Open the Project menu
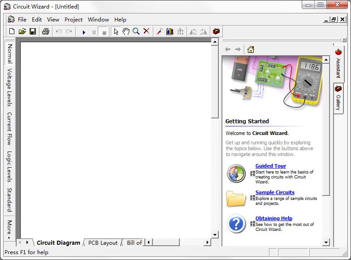351x260 pixels. (74, 20)
